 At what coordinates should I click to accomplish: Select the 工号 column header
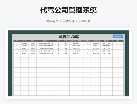[24, 41]
